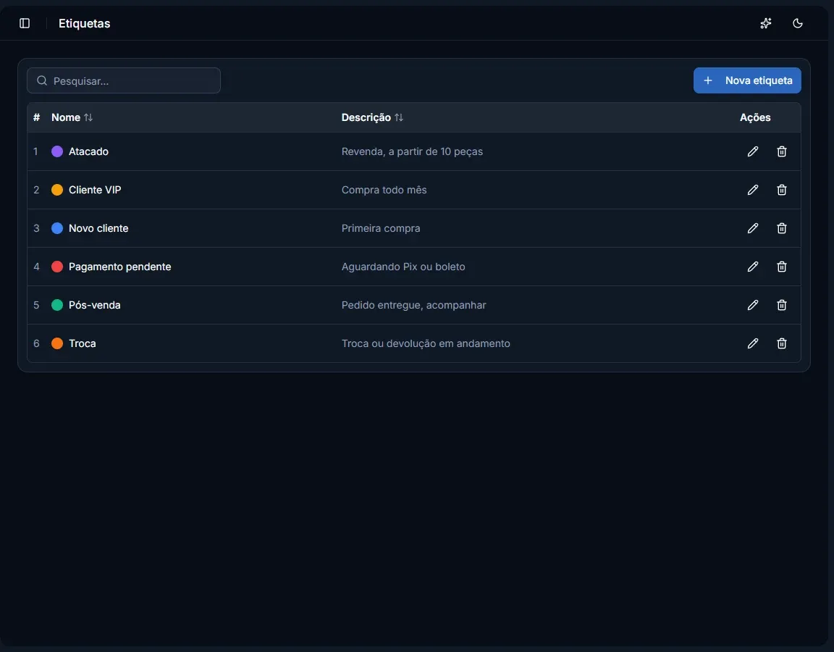Delete the Pagamento pendente label
The height and width of the screenshot is (652, 834).
[x=781, y=267]
